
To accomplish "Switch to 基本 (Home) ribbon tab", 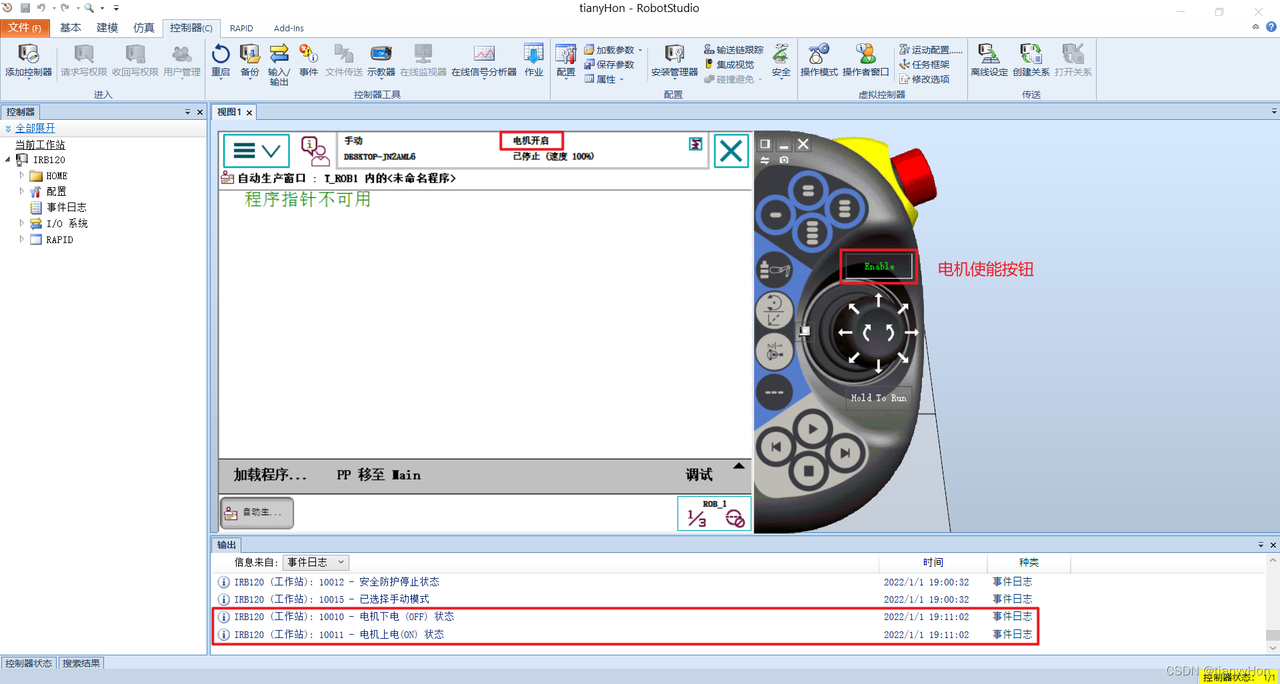I will click(70, 27).
